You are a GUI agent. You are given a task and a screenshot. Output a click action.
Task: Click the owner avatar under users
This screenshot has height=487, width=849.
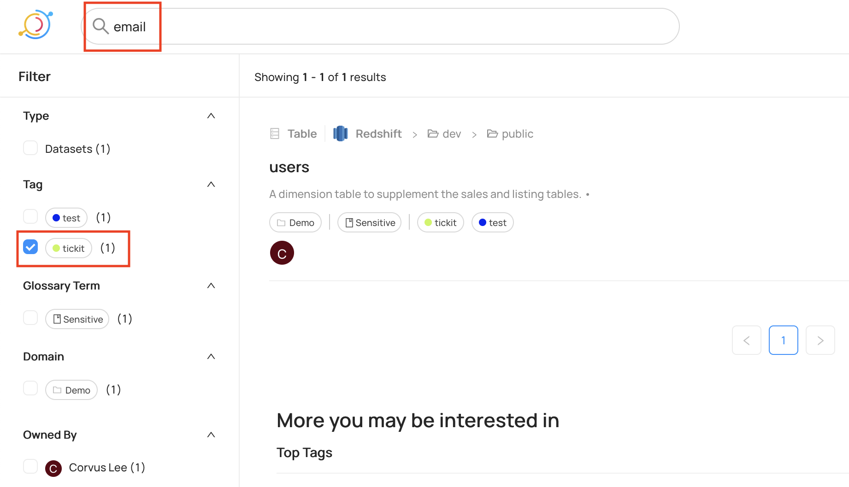(282, 253)
